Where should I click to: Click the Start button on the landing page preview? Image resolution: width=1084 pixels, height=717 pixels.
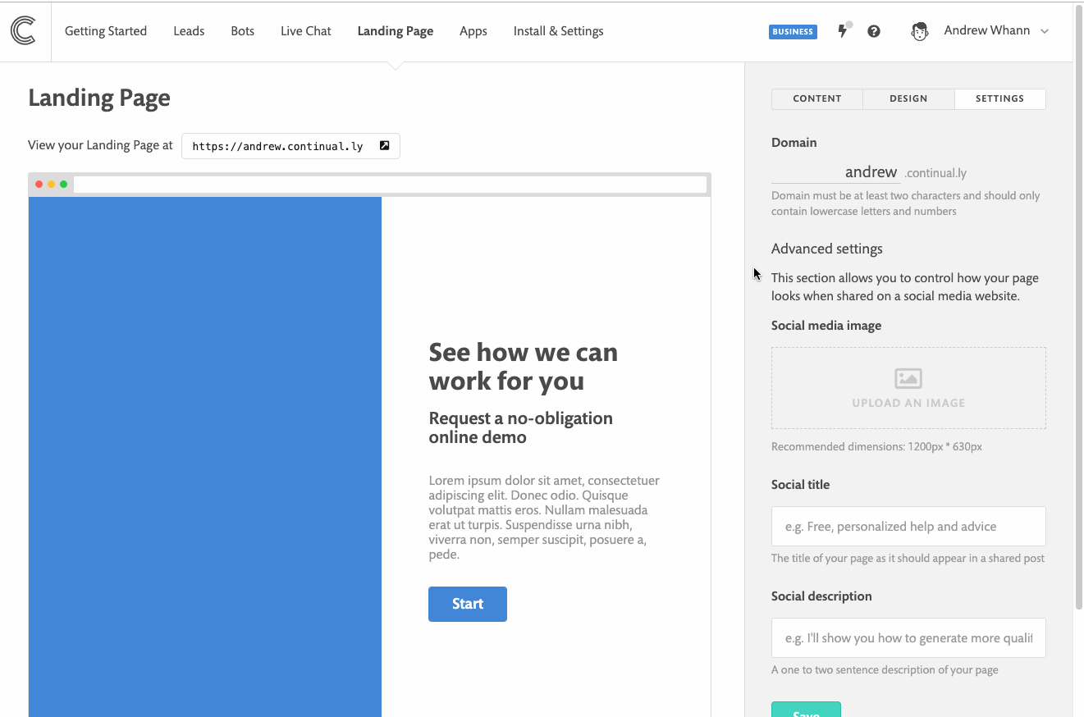467,603
